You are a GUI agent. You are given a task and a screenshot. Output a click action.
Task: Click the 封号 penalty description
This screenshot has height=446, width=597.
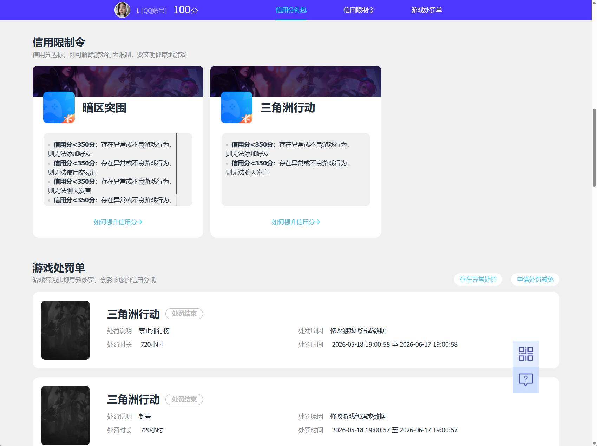[x=145, y=416]
